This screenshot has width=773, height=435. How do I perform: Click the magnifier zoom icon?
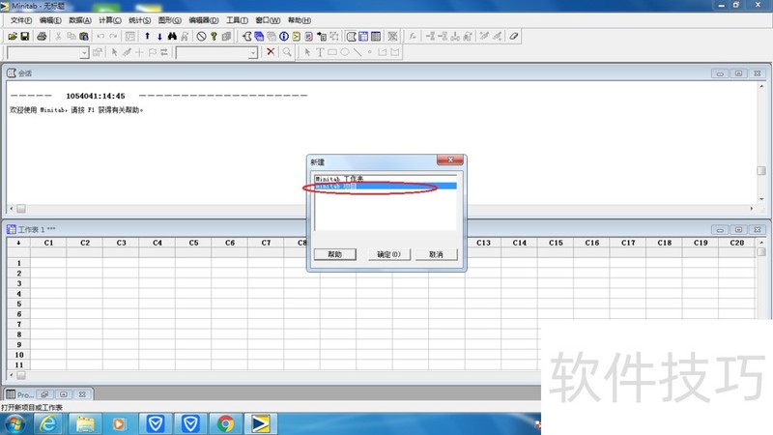287,52
